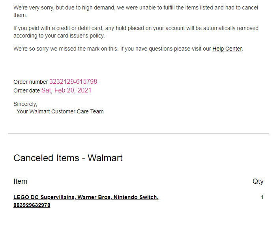Click the UPC number 883929632978

(32, 205)
